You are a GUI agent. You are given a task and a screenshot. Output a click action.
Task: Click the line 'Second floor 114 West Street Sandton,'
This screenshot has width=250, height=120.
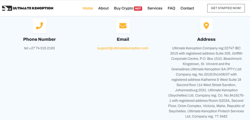[x=206, y=85]
